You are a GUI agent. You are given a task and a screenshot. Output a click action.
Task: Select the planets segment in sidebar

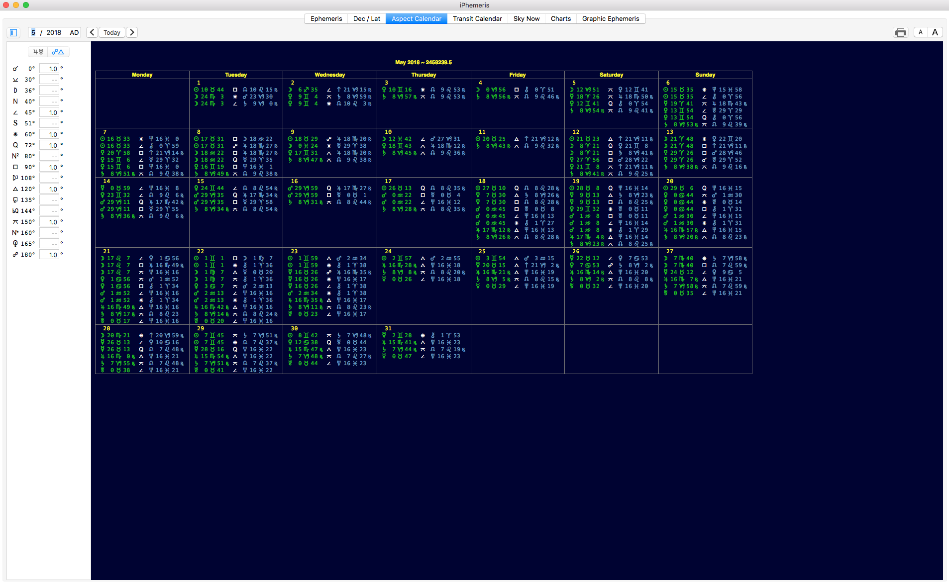38,52
